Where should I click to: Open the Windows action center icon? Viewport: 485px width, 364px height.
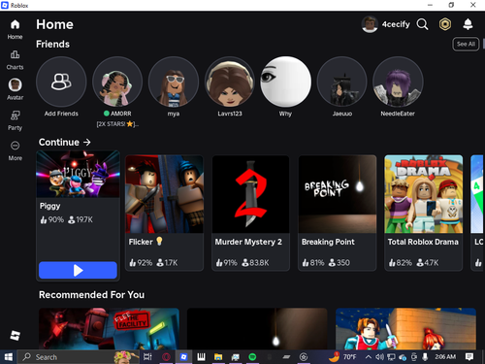(x=469, y=357)
